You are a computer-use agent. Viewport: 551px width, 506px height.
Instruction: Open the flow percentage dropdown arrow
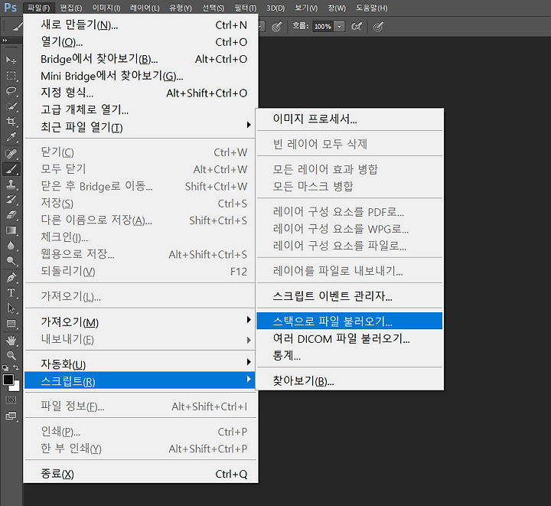click(339, 26)
